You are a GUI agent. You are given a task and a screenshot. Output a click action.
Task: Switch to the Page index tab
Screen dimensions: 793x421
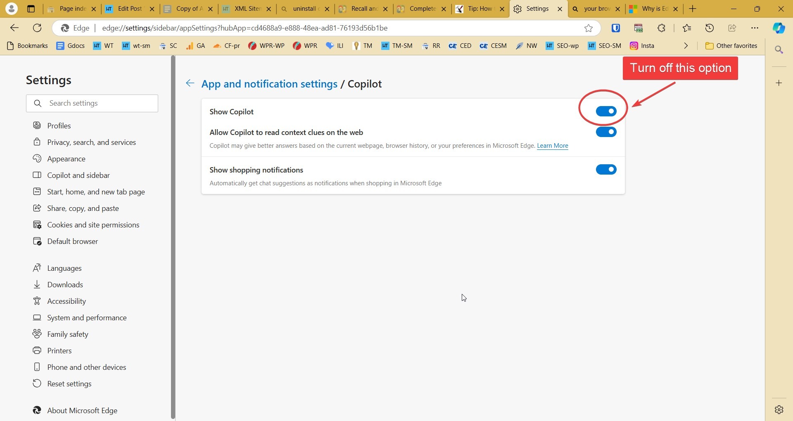coord(72,9)
